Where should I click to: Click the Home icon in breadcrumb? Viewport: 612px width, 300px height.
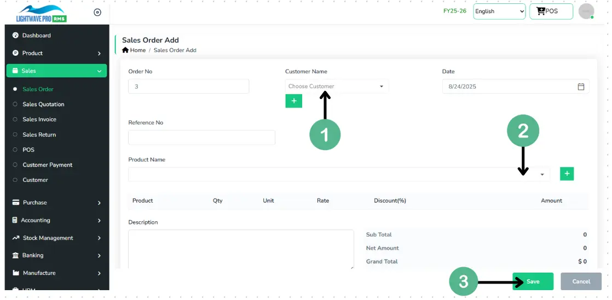coord(125,50)
